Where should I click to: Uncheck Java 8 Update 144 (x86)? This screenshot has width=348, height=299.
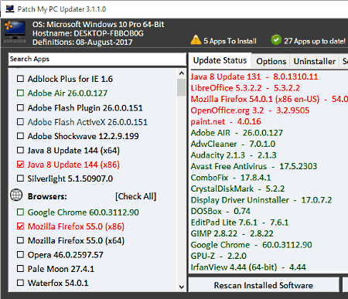(20, 165)
